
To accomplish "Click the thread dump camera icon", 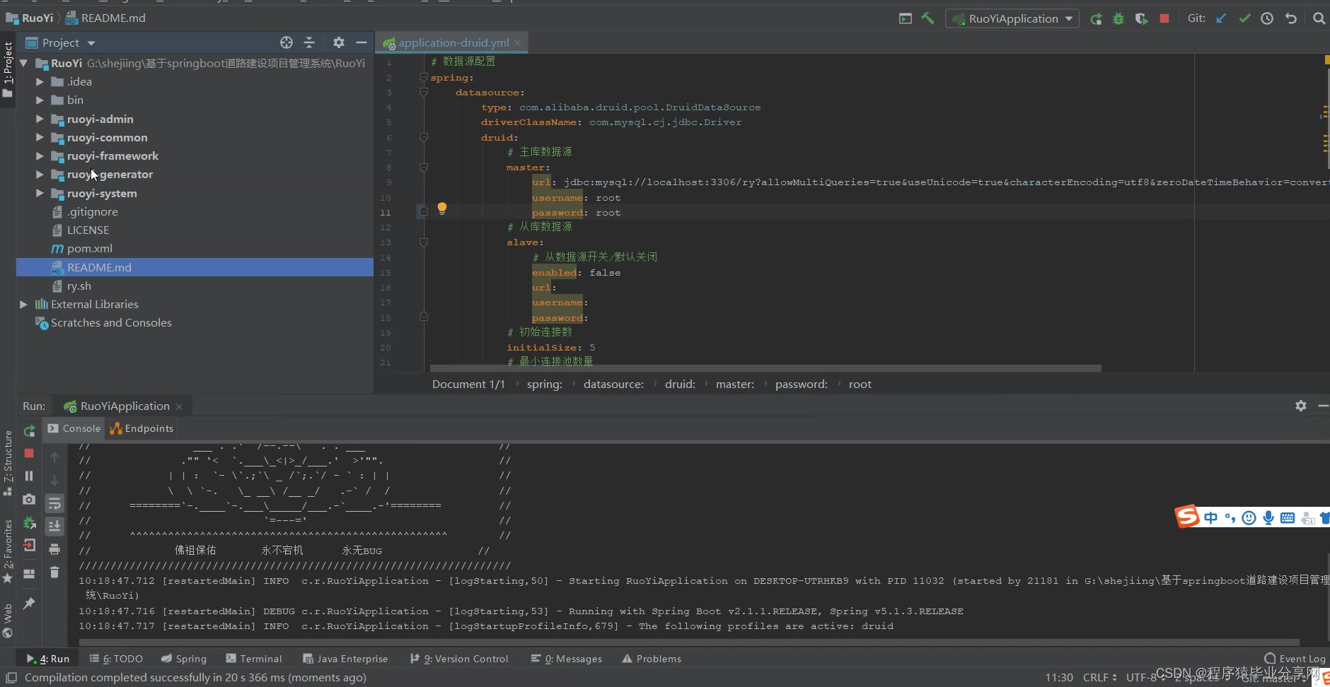I will 29,499.
